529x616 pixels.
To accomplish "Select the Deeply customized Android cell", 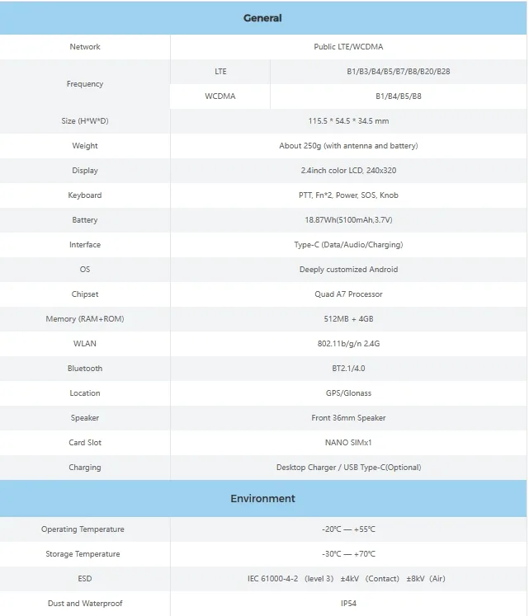I will (348, 270).
